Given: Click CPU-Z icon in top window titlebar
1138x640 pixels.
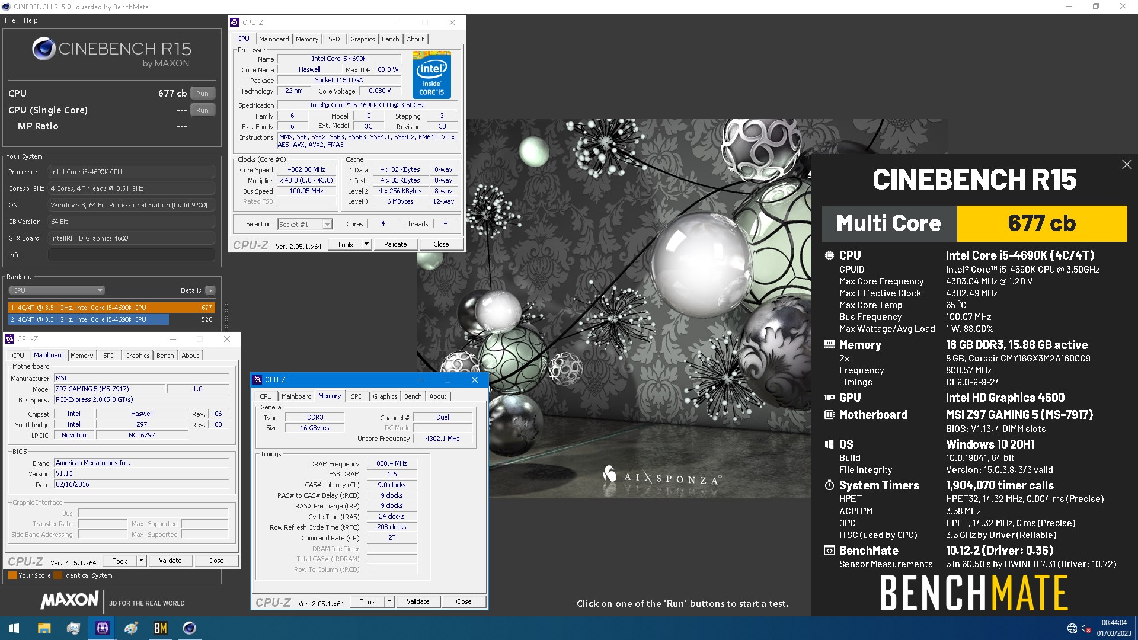Looking at the screenshot, I should 235,23.
